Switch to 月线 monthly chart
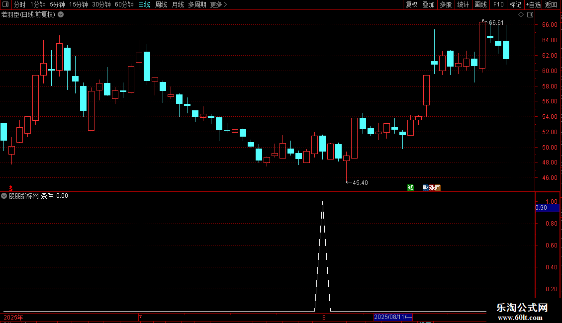Image resolution: width=562 pixels, height=323 pixels. [x=178, y=4]
